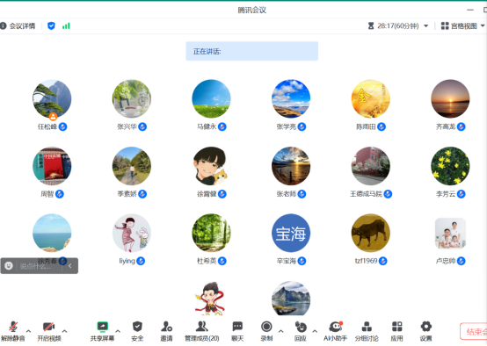Toggle 开启视频 camera button
487x346 pixels.
coord(49,331)
